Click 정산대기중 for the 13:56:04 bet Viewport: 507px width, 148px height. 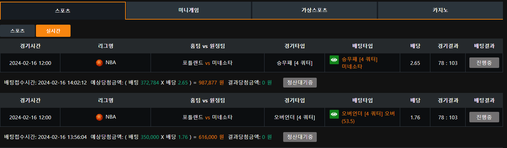(300, 137)
